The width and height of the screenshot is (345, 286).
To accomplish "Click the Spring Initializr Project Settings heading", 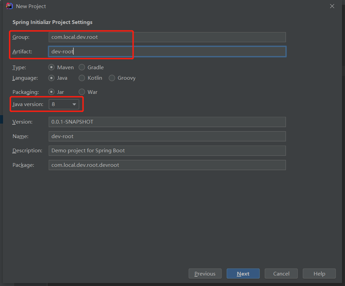I will click(52, 22).
